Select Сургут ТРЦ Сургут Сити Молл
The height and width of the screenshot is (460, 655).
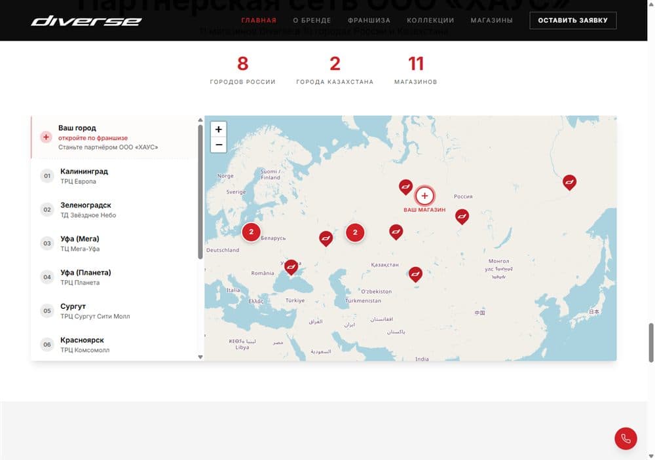(115, 311)
